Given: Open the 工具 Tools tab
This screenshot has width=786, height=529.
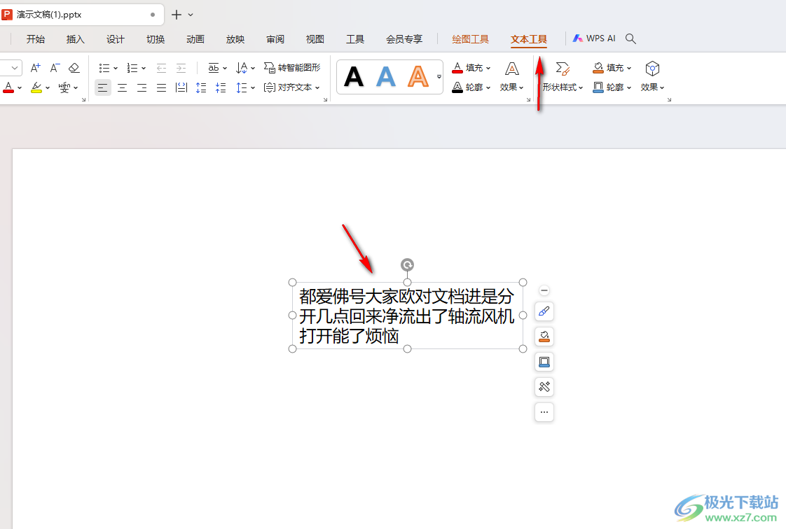Looking at the screenshot, I should pos(355,39).
